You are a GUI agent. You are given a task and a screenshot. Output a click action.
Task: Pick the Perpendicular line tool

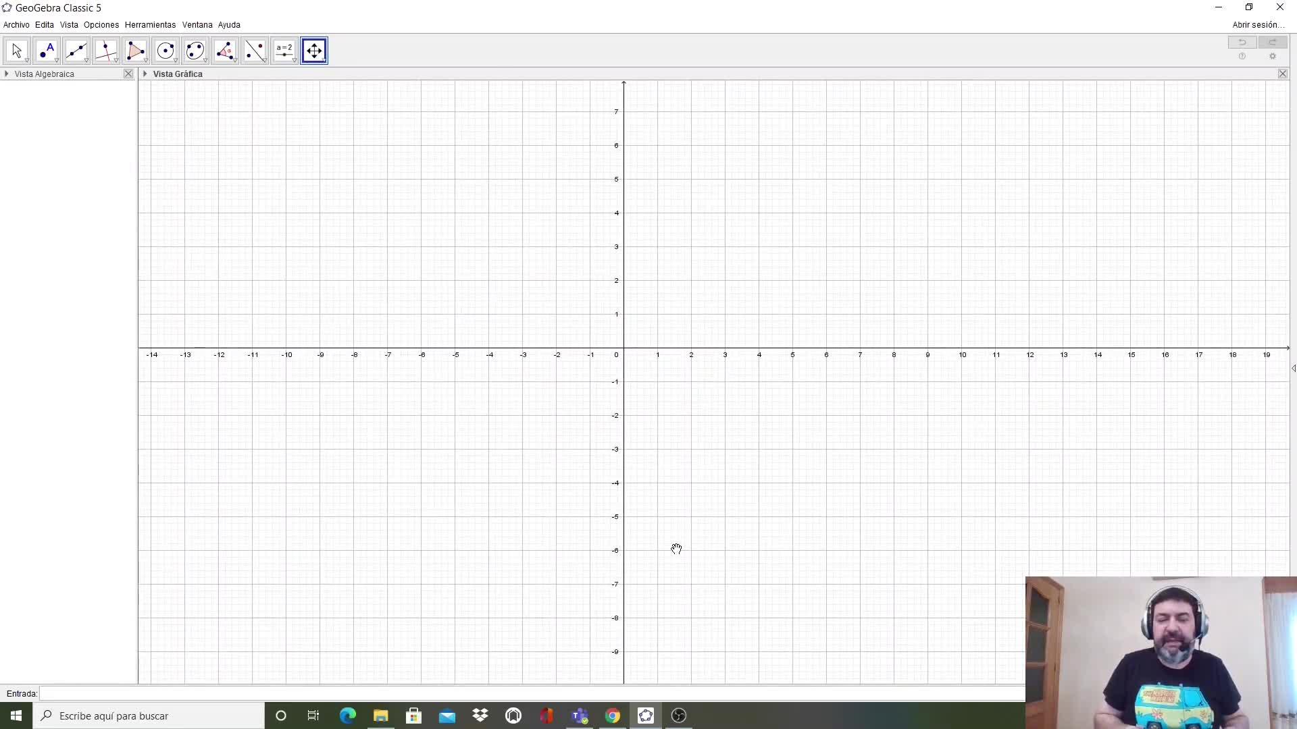(x=105, y=51)
